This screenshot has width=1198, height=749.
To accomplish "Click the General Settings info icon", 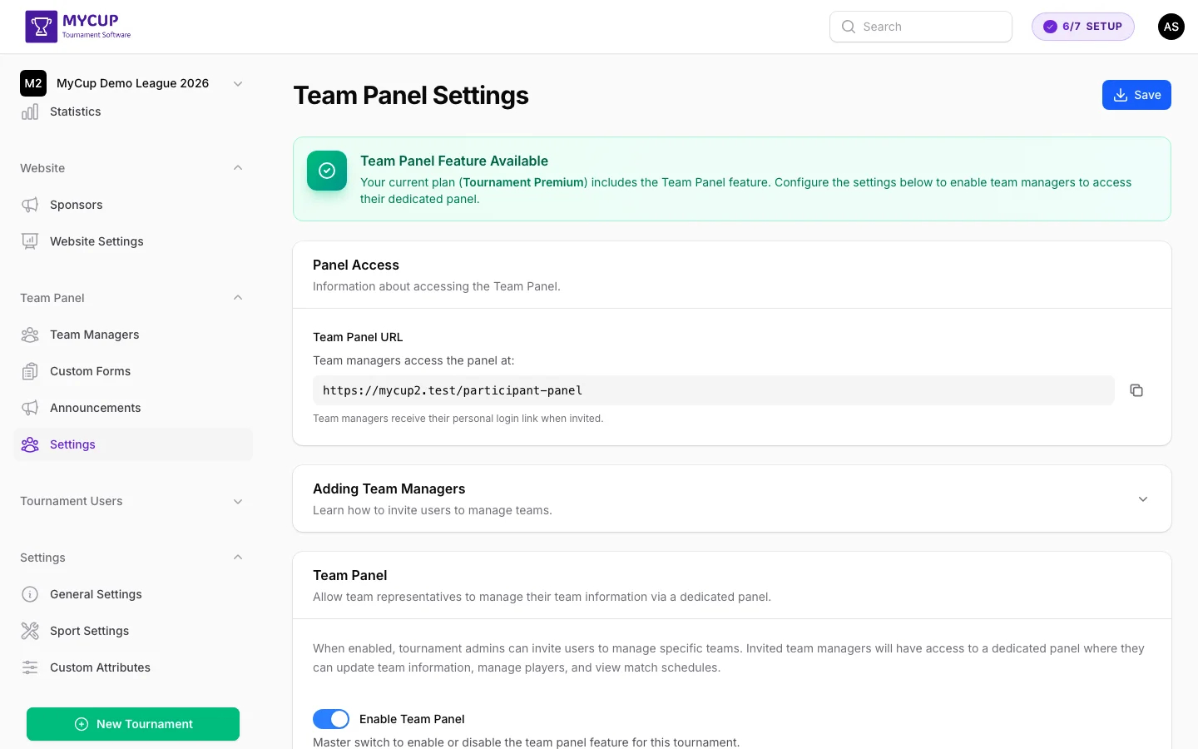I will point(30,594).
